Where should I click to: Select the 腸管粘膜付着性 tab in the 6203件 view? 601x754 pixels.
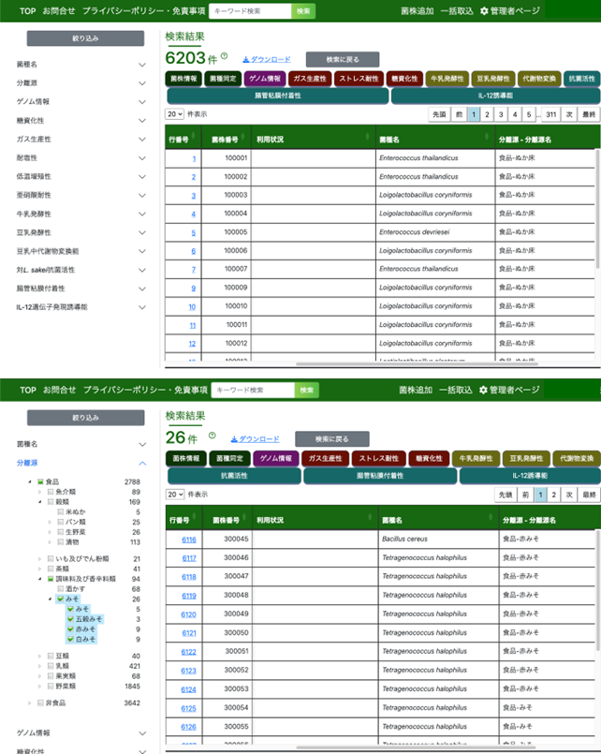[278, 96]
